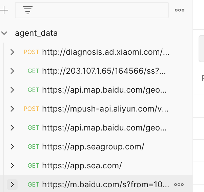Open GET https://app.sea.com/ request
The width and height of the screenshot is (204, 192).
click(x=82, y=166)
